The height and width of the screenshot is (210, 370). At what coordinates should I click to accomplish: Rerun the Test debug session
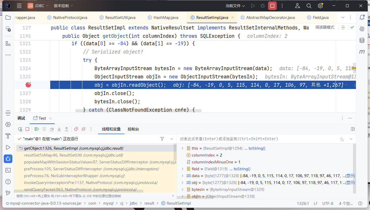pos(20,129)
